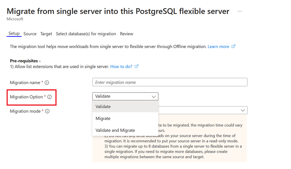This screenshot has width=291, height=169.
Task: Switch to the Source tab
Action: pos(30,34)
